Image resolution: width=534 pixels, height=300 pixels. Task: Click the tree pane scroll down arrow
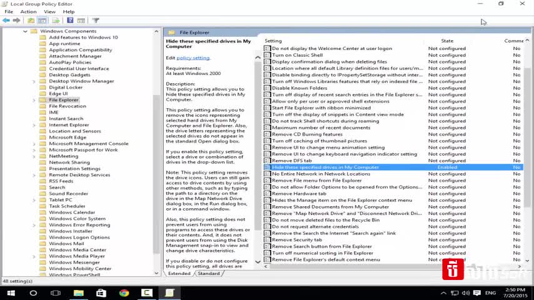coord(156,273)
